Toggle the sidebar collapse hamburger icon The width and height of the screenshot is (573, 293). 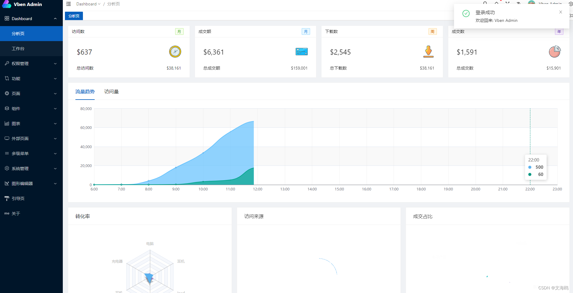pyautogui.click(x=69, y=4)
